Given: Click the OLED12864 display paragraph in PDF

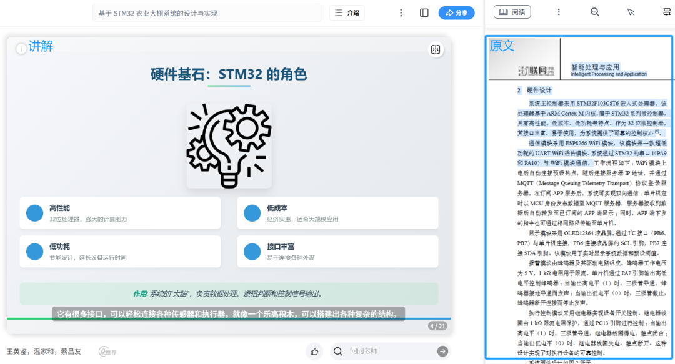Looking at the screenshot, I should click(x=592, y=243).
